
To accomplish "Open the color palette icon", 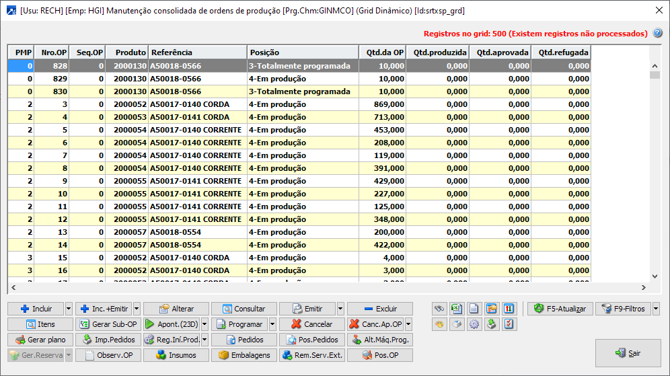I will coord(439,324).
